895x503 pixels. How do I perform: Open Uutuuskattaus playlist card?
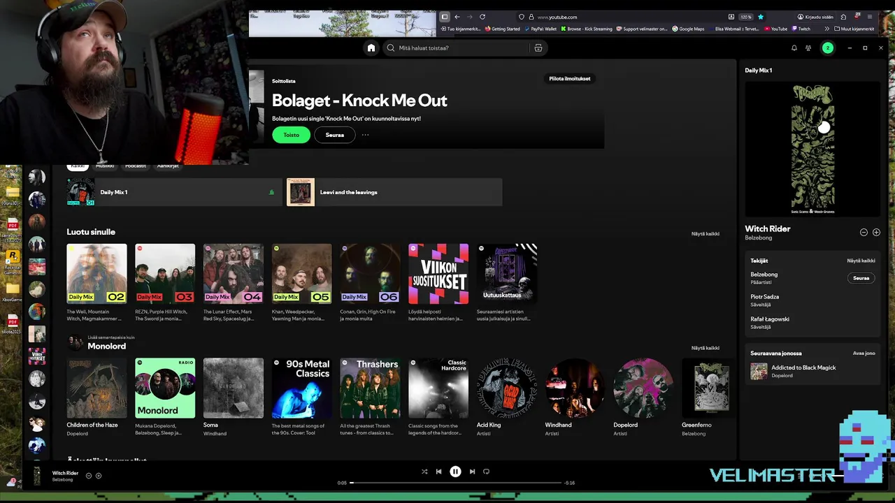(507, 283)
